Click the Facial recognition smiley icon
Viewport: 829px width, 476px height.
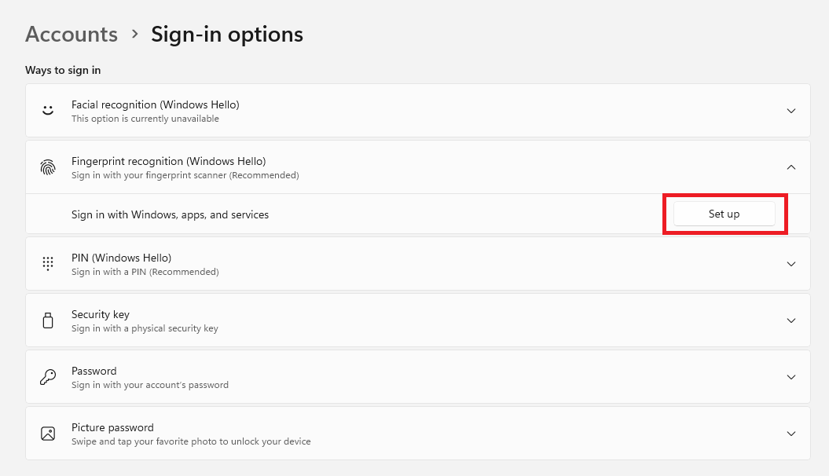tap(48, 110)
